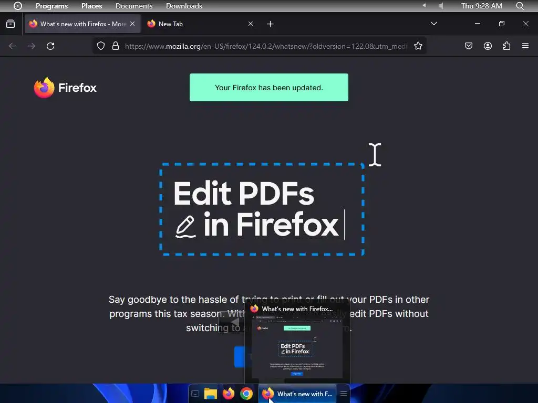This screenshot has height=403, width=538.
Task: Close the New Tab tab
Action: (x=251, y=24)
